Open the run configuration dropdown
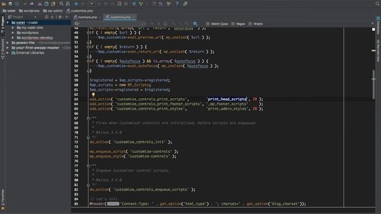This screenshot has width=381, height=214. click(x=92, y=4)
